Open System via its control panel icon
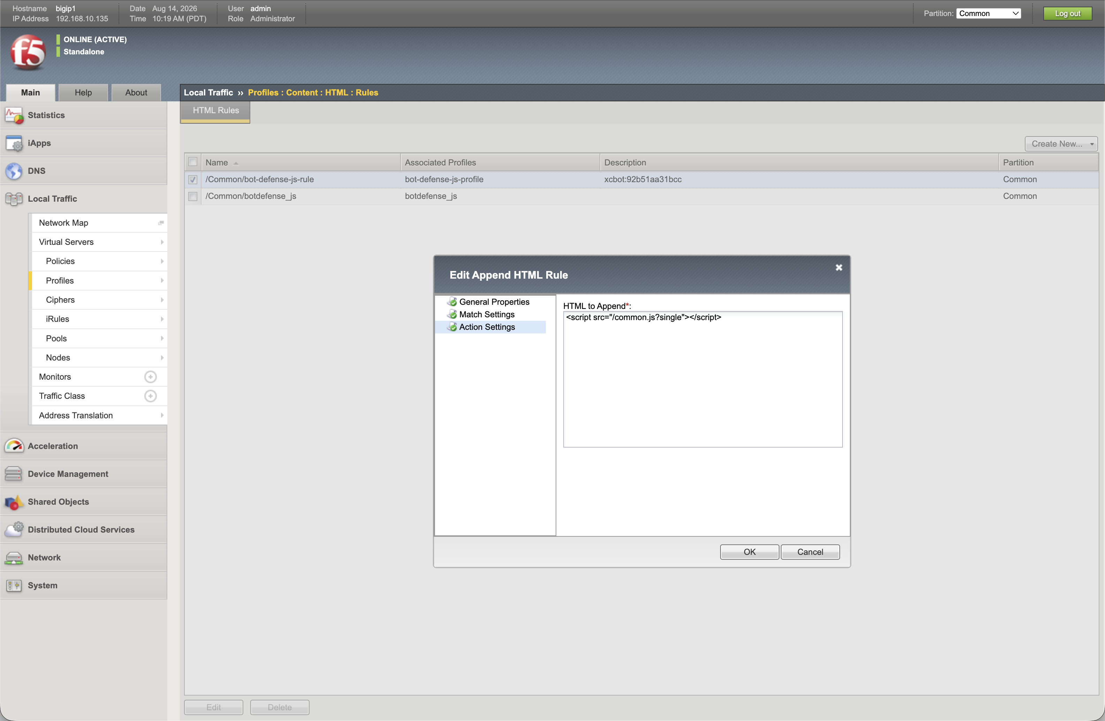The image size is (1105, 721). click(x=14, y=586)
